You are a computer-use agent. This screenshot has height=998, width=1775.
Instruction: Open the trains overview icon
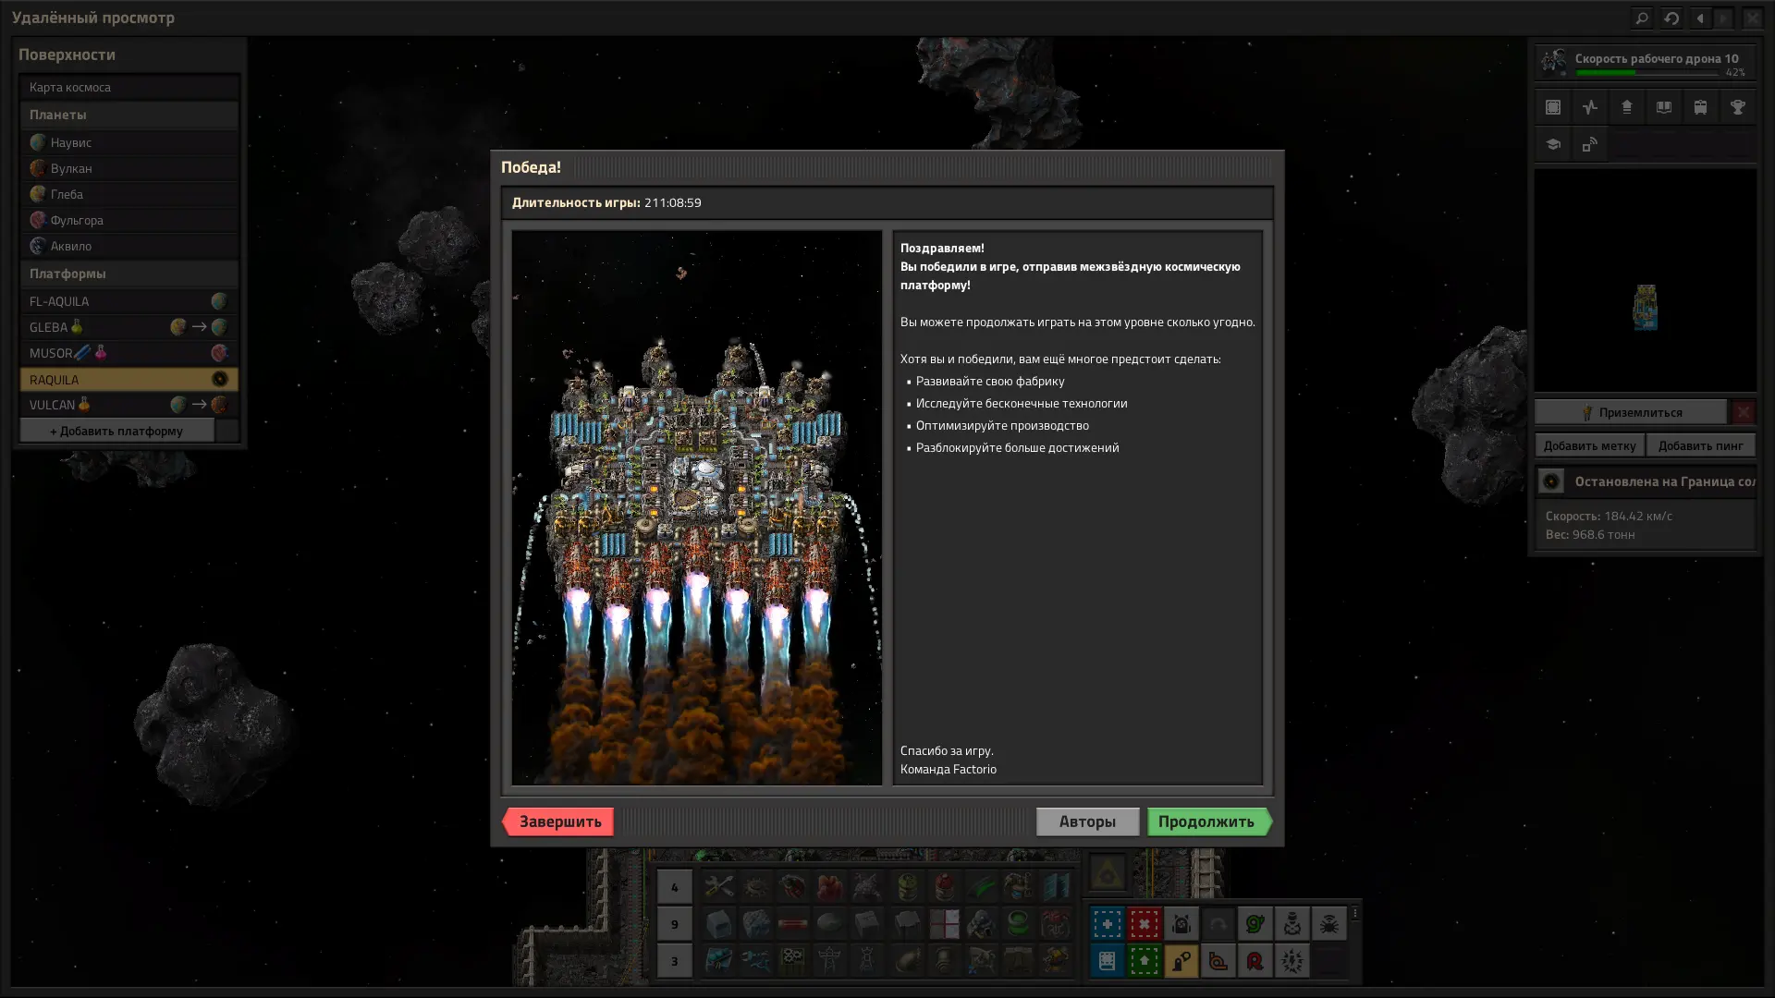coord(1701,107)
